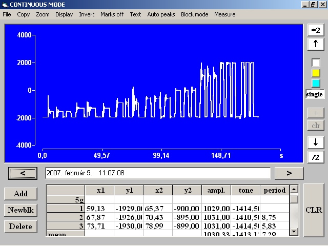Select row header 3 in the table
This screenshot has height=246, width=328.
pos(66,226)
